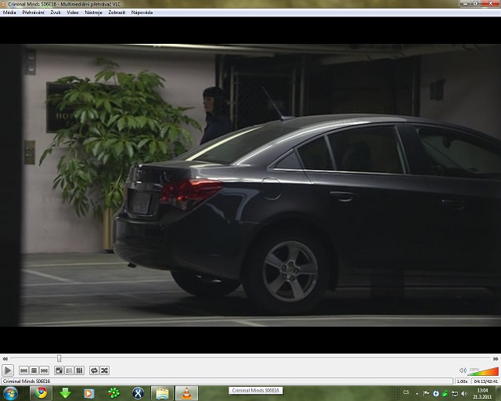The width and height of the screenshot is (501, 401).
Task: Open Windows Explorer folder on taskbar
Action: [162, 393]
